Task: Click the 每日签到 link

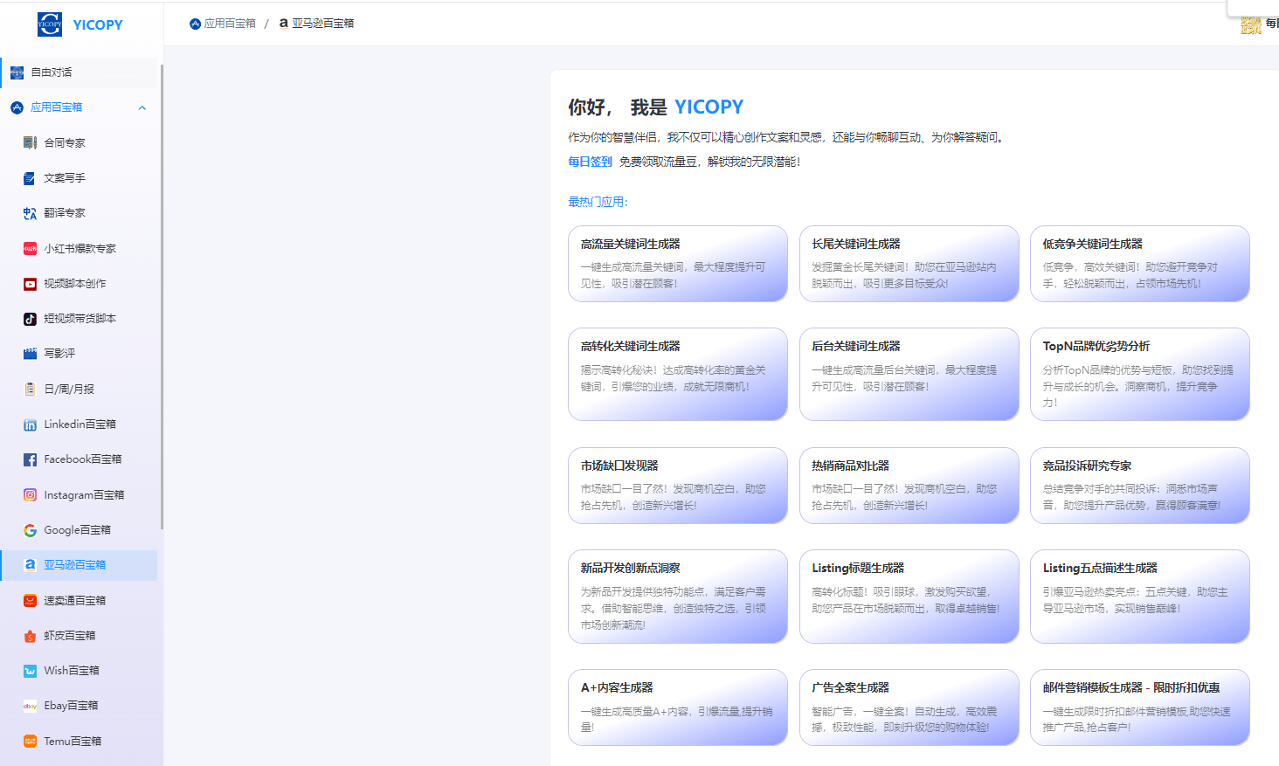Action: coord(590,162)
